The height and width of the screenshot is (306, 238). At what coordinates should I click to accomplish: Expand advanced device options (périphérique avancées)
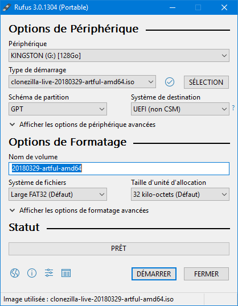point(83,125)
